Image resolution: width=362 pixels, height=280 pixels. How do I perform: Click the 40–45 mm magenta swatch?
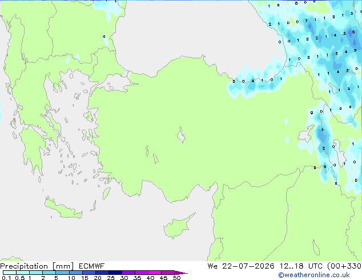155,273
